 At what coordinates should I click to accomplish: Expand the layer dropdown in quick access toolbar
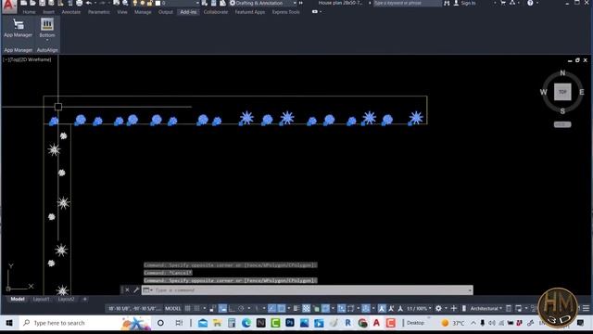[197, 3]
